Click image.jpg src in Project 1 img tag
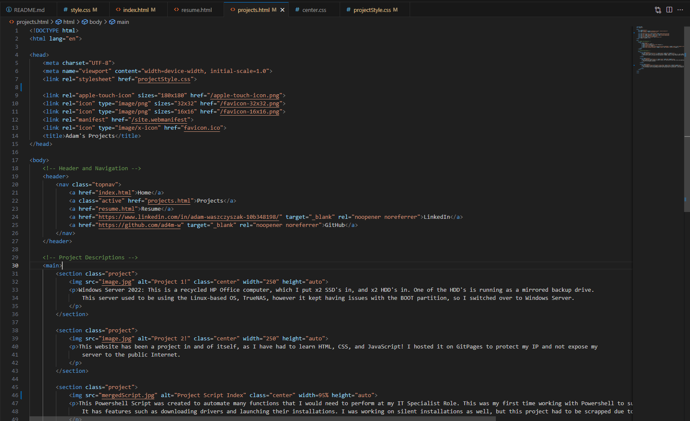690x421 pixels. tap(116, 282)
